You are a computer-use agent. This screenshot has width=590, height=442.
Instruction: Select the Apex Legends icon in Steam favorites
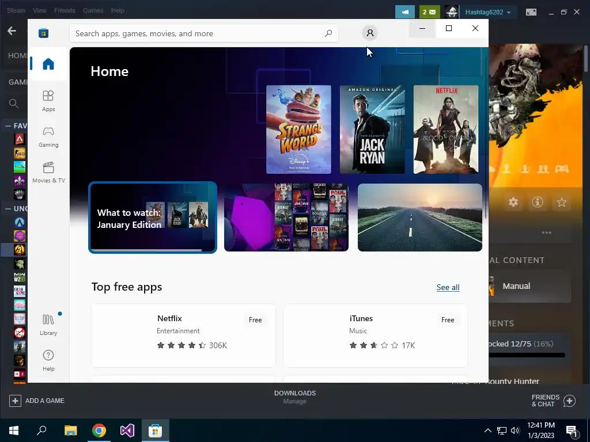[20, 139]
